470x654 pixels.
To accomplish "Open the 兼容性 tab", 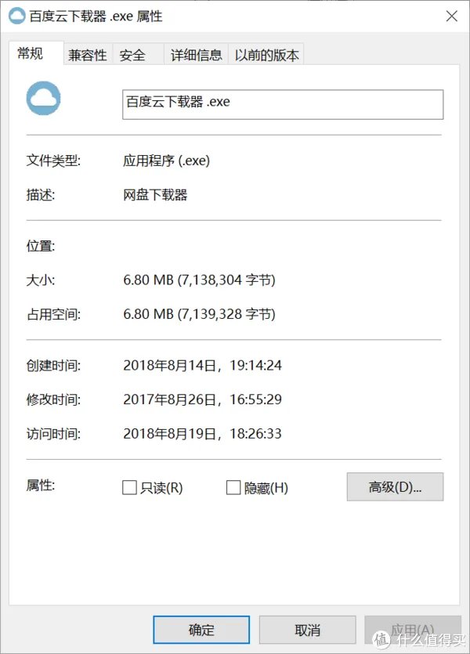I will [x=88, y=55].
